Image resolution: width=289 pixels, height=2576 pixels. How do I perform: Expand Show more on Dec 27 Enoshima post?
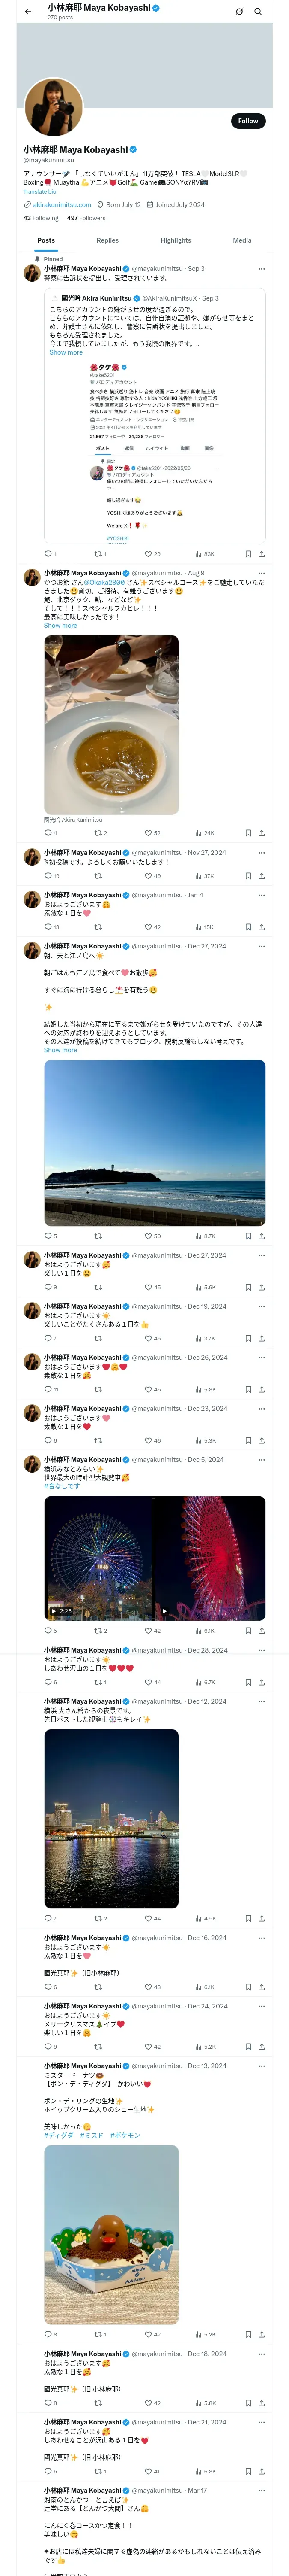(x=60, y=1050)
